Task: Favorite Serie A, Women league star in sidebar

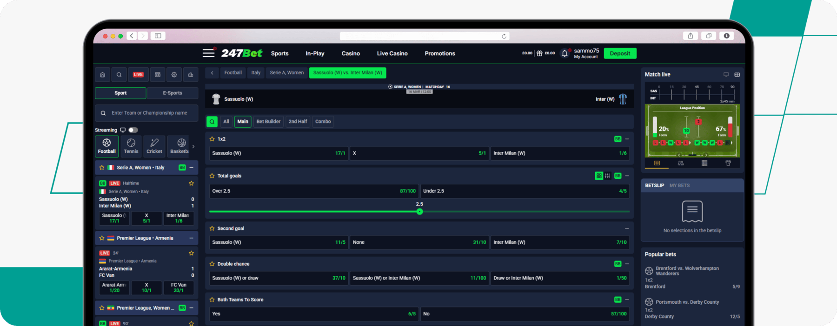Action: (102, 168)
